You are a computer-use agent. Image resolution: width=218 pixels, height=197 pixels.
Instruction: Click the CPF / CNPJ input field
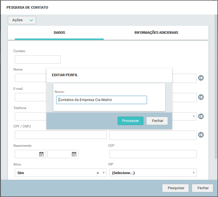point(61,135)
